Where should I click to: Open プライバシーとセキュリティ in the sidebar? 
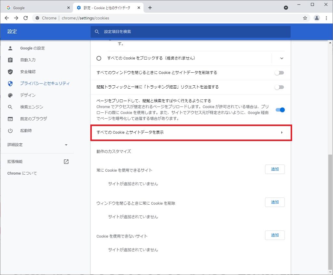point(45,83)
